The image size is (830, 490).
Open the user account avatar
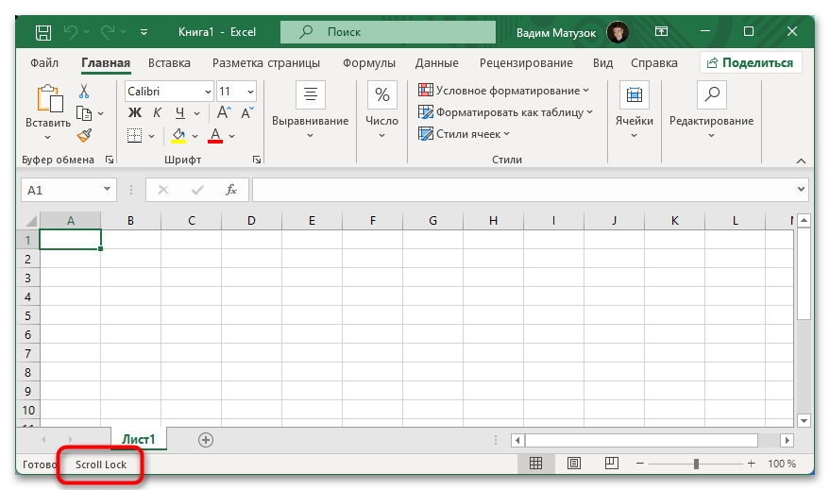pos(618,32)
